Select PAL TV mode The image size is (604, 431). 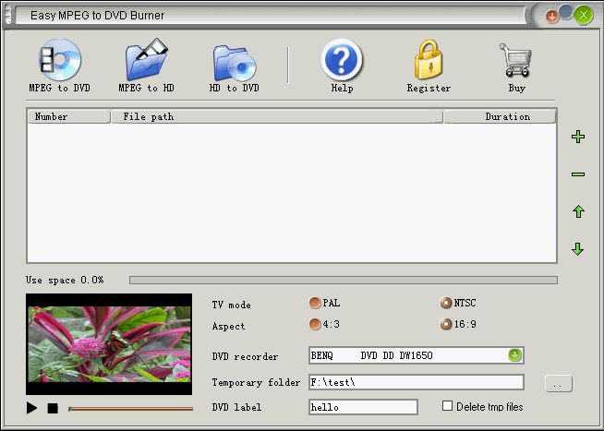pos(315,303)
